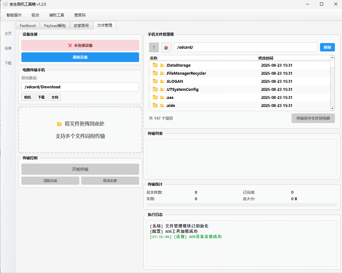Switch to the Fastboot tab
The height and width of the screenshot is (273, 342).
28,25
